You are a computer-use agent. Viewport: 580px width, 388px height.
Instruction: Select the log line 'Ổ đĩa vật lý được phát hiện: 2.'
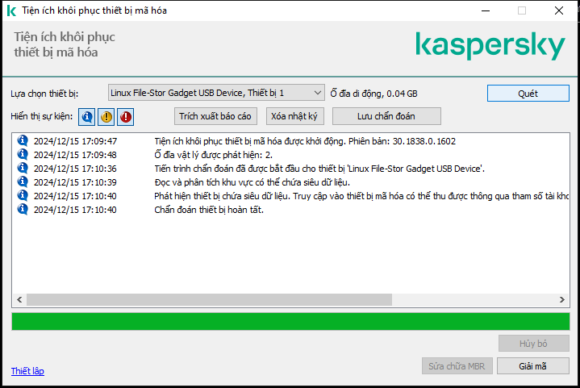[214, 155]
